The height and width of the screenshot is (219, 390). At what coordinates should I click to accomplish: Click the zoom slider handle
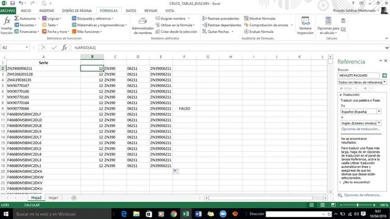click(358, 205)
